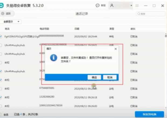The height and width of the screenshot is (118, 167).
Task: Toggle the 全选 select-all checkbox
Action: tap(1, 115)
